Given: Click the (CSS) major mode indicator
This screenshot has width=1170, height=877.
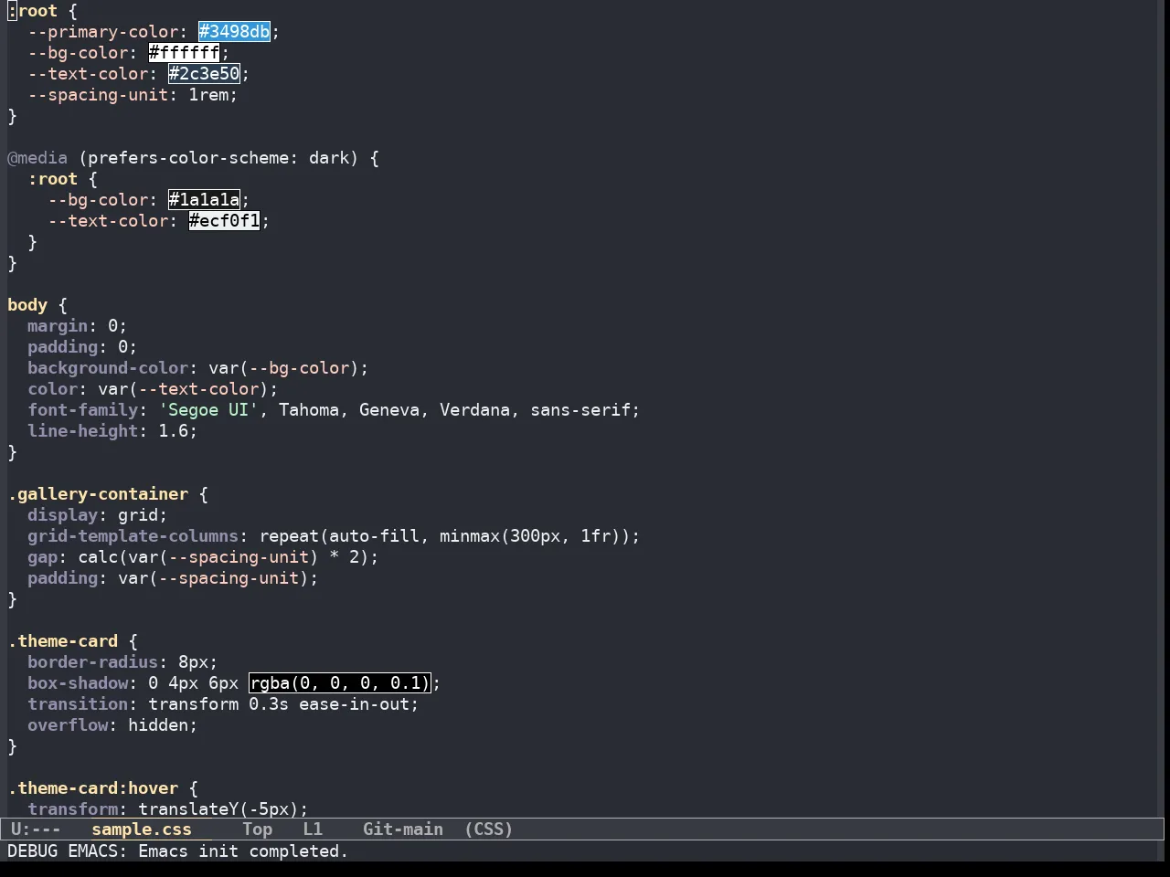Looking at the screenshot, I should tap(489, 829).
